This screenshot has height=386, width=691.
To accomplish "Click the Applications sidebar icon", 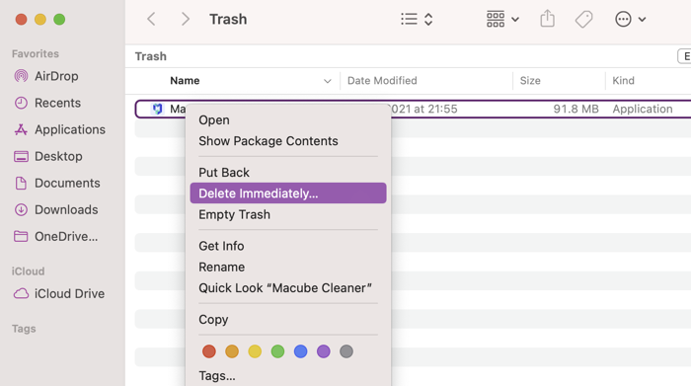I will pyautogui.click(x=21, y=129).
